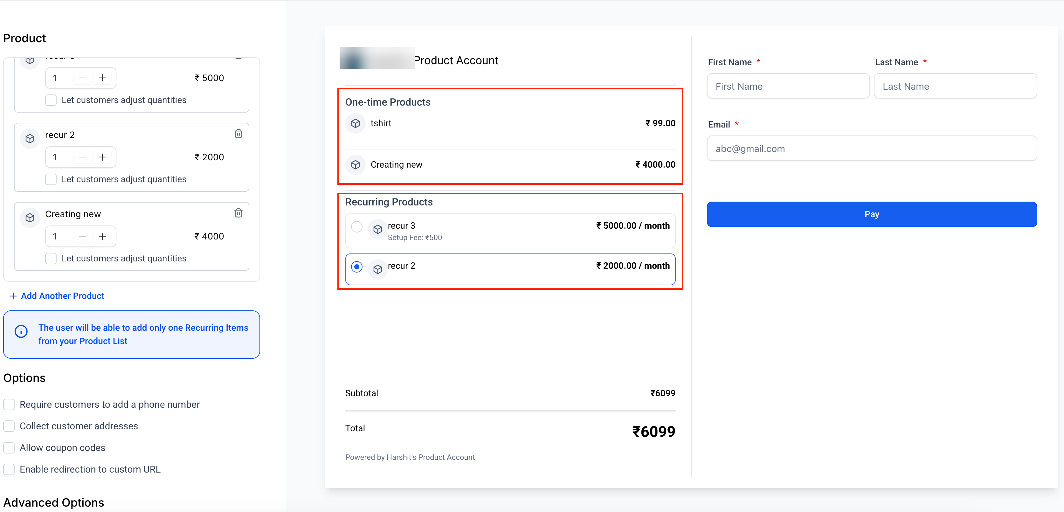Select the recur 3 recurring plan radio
Image resolution: width=1064 pixels, height=512 pixels.
[x=356, y=226]
